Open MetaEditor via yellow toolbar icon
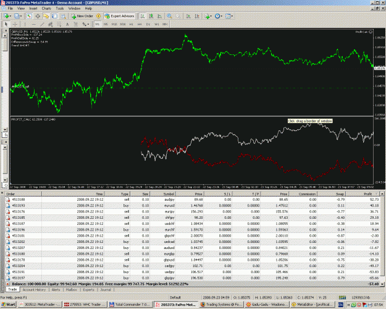Image resolution: width=386 pixels, height=309 pixels. [98, 16]
